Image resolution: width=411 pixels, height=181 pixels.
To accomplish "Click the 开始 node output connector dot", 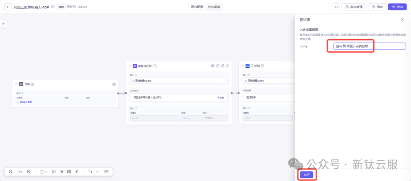I will click(118, 93).
